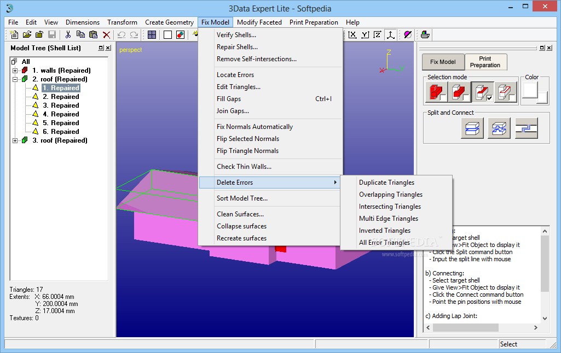Choose the surface selection mode button

point(482,92)
